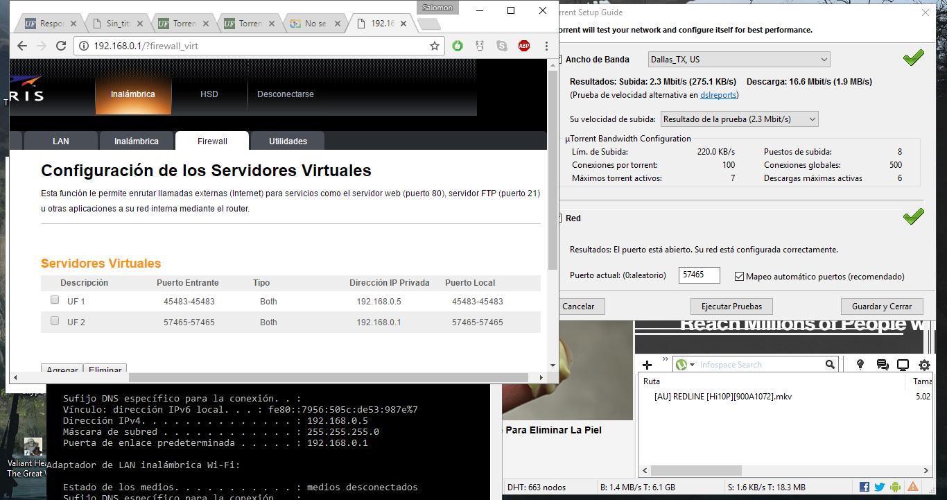Click the Facebook icon in uTorrent status bar
The width and height of the screenshot is (947, 500).
[865, 487]
